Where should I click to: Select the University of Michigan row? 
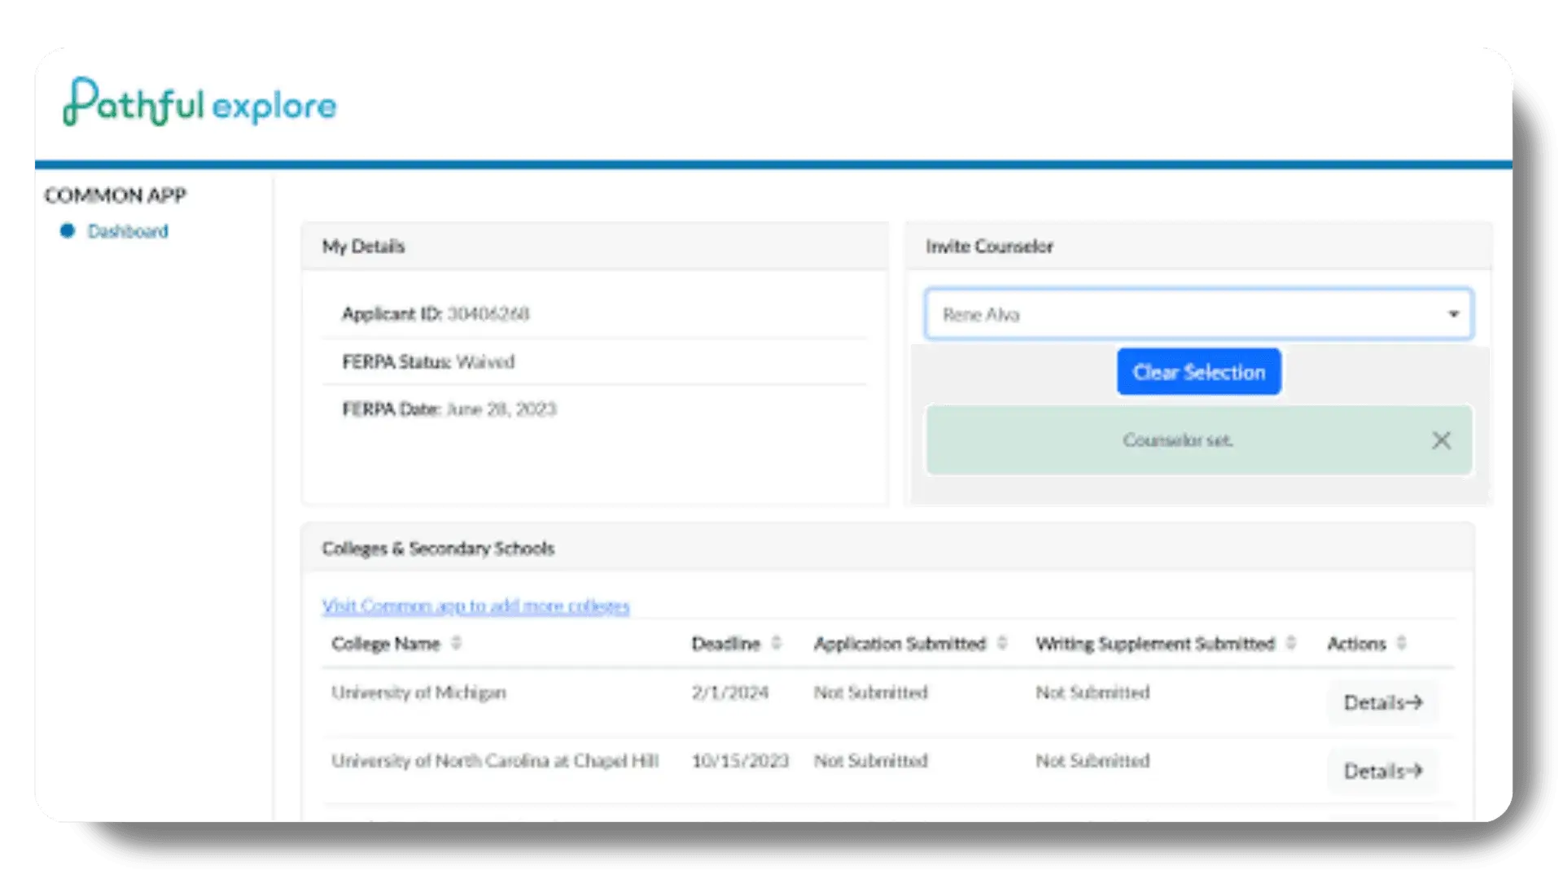(x=418, y=693)
